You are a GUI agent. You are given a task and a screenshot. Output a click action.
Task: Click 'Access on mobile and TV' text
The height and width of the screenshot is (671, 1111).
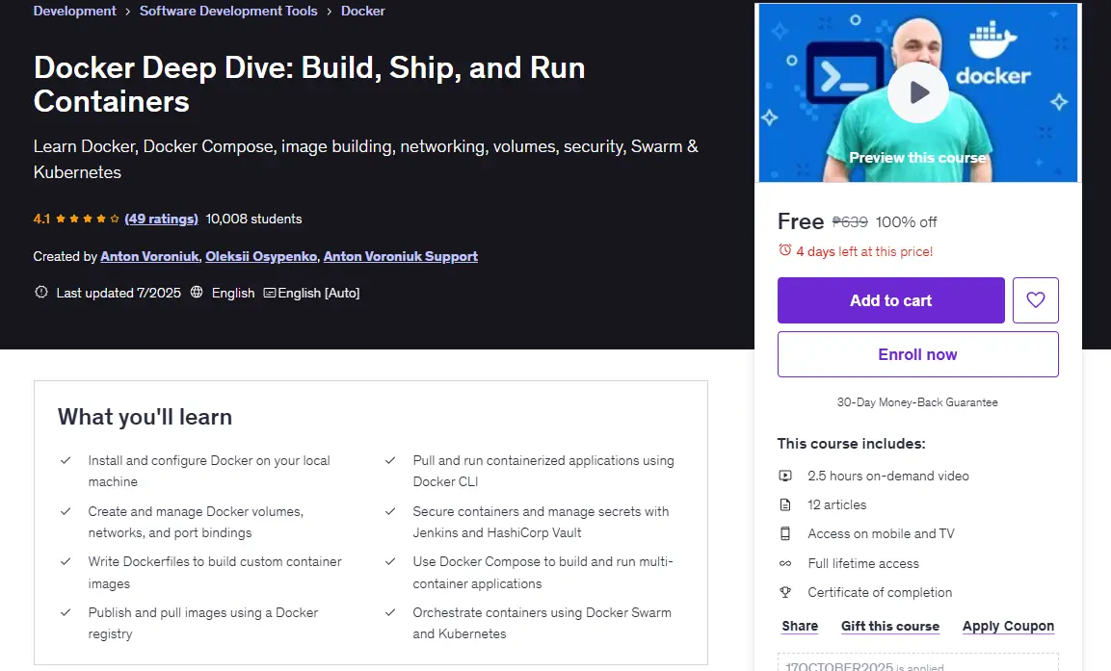(x=881, y=533)
